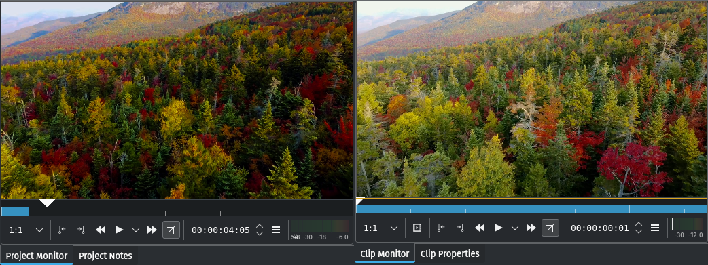Set zone in point in Project Monitor
708x265 pixels.
(63, 230)
